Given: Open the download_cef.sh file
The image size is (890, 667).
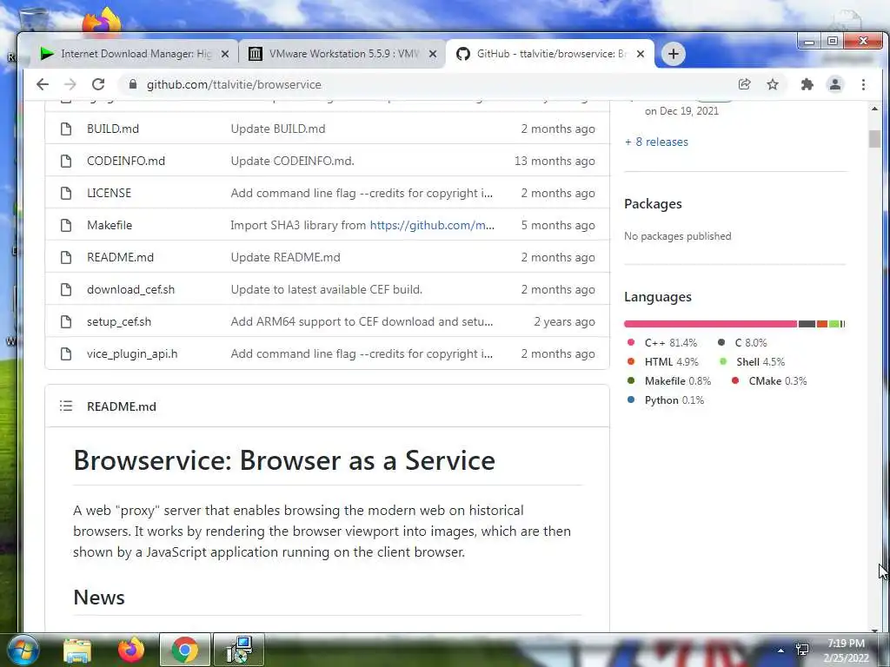Looking at the screenshot, I should click(x=130, y=289).
